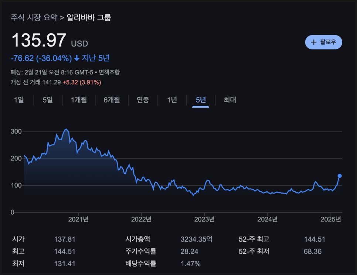357x275 pixels.
Task: Choose the 1년 range tab
Action: pos(172,100)
